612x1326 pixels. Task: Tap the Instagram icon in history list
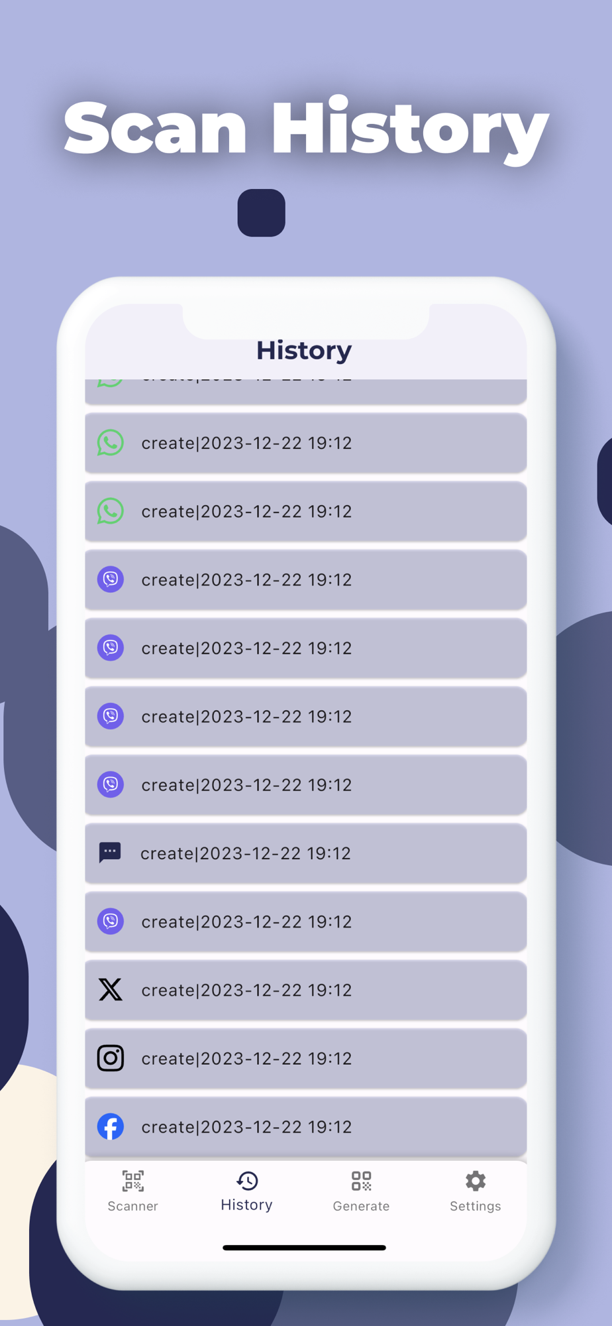(x=111, y=1058)
